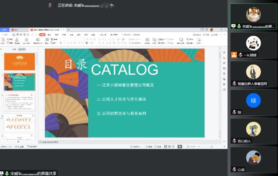
Task: Collapse the ribbon with the chevron
Action: [224, 35]
